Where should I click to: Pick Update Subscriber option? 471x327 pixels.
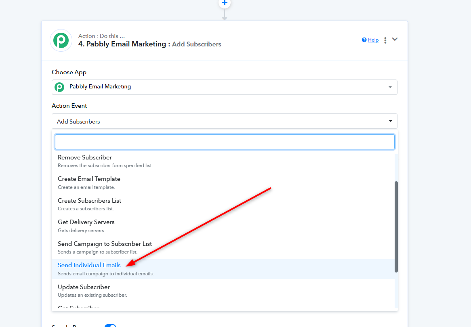click(x=223, y=291)
